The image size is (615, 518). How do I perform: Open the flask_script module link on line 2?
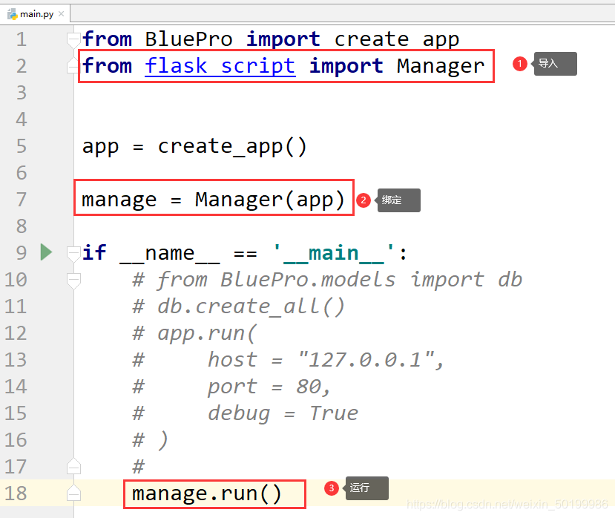pyautogui.click(x=220, y=65)
